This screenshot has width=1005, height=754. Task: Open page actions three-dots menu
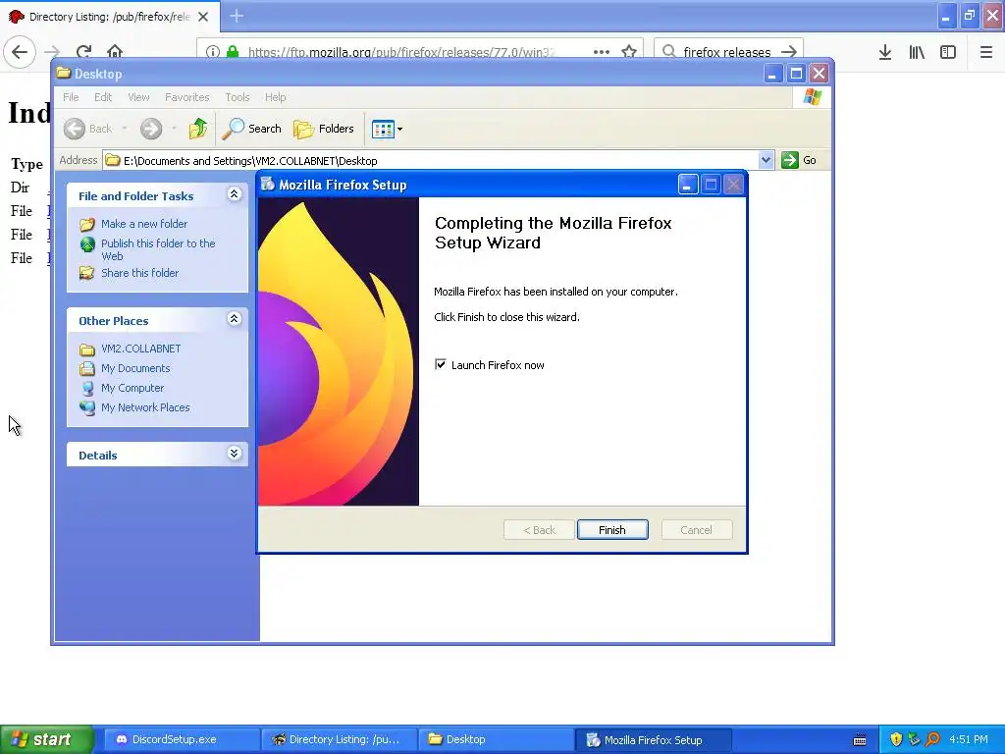click(x=602, y=52)
